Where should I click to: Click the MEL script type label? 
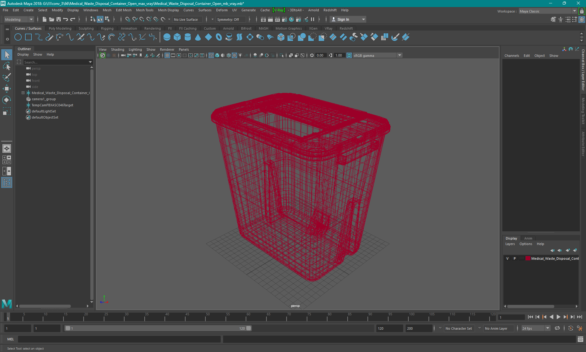11,339
